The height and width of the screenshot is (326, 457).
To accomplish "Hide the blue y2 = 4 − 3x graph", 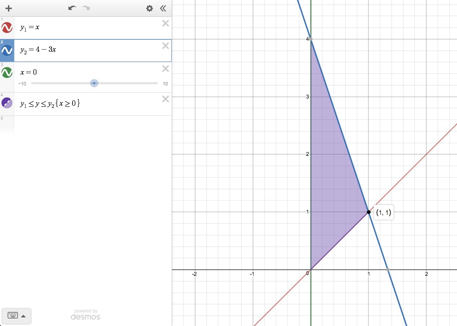I will pos(7,50).
